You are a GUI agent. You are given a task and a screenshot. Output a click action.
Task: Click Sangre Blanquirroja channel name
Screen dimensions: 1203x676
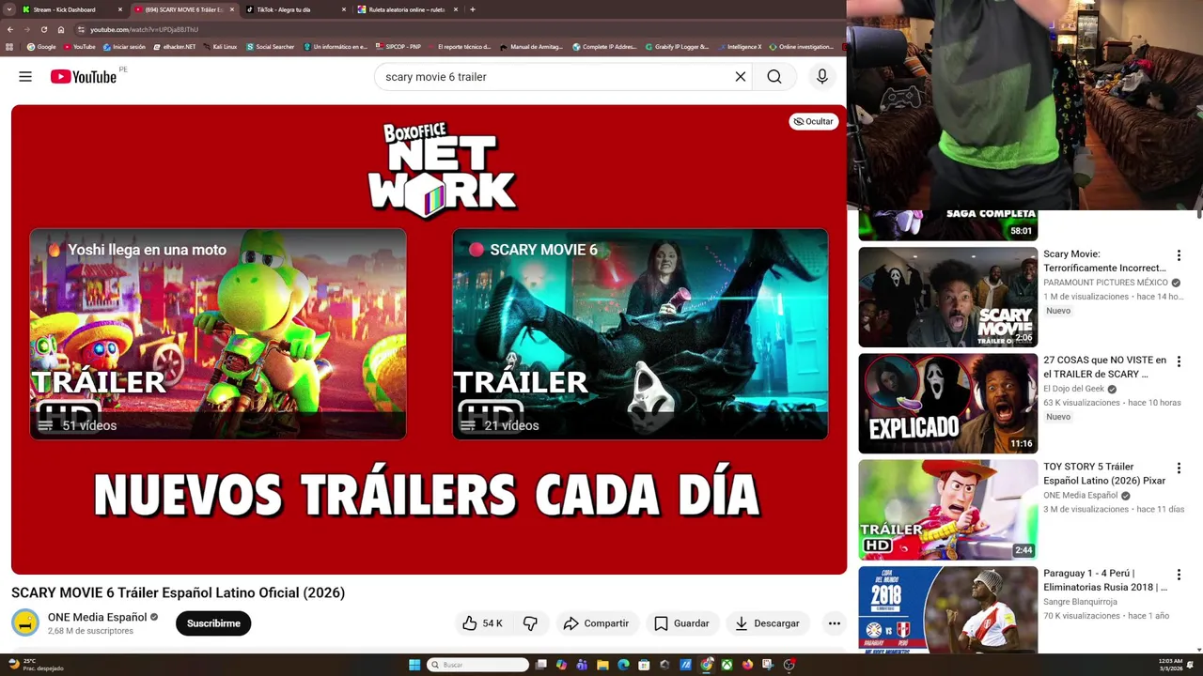(x=1080, y=602)
